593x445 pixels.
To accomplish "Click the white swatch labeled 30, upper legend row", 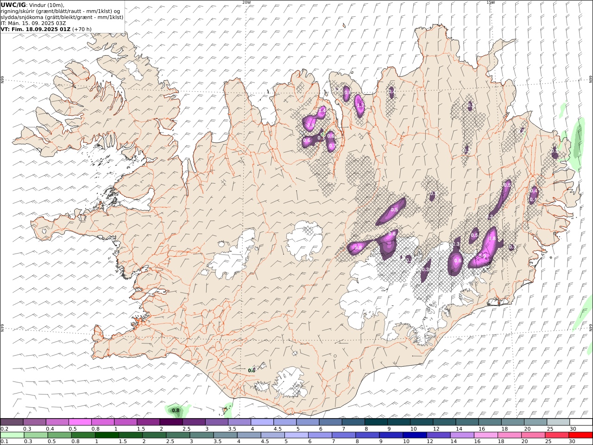I will (581, 422).
